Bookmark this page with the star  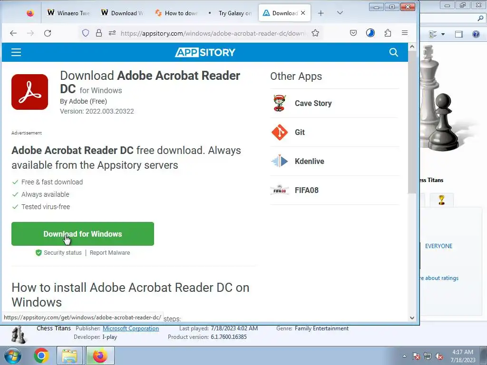point(315,33)
